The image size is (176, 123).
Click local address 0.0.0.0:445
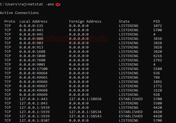pos(30,34)
